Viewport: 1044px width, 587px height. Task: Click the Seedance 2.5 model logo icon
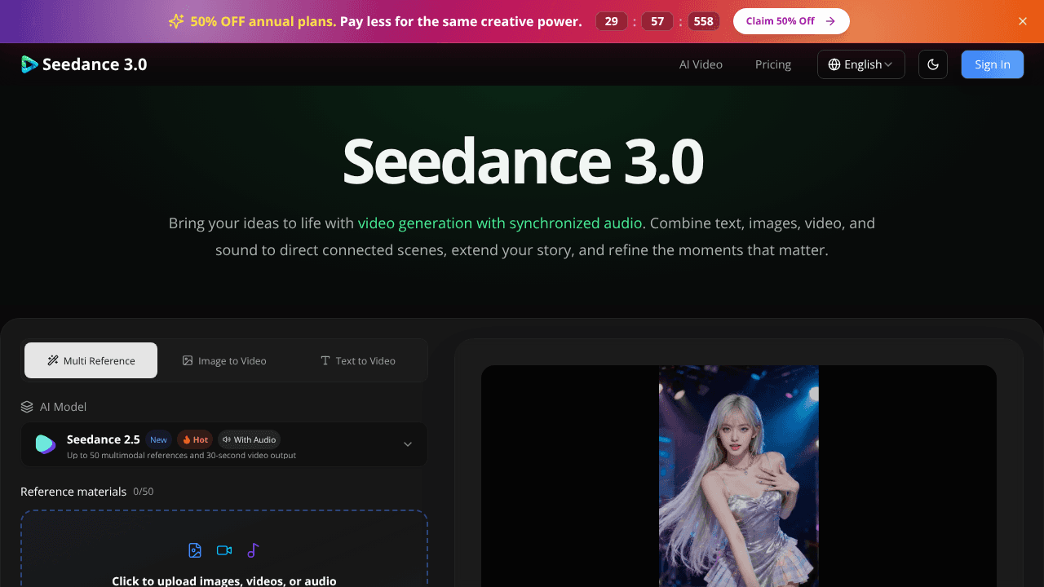pyautogui.click(x=45, y=444)
